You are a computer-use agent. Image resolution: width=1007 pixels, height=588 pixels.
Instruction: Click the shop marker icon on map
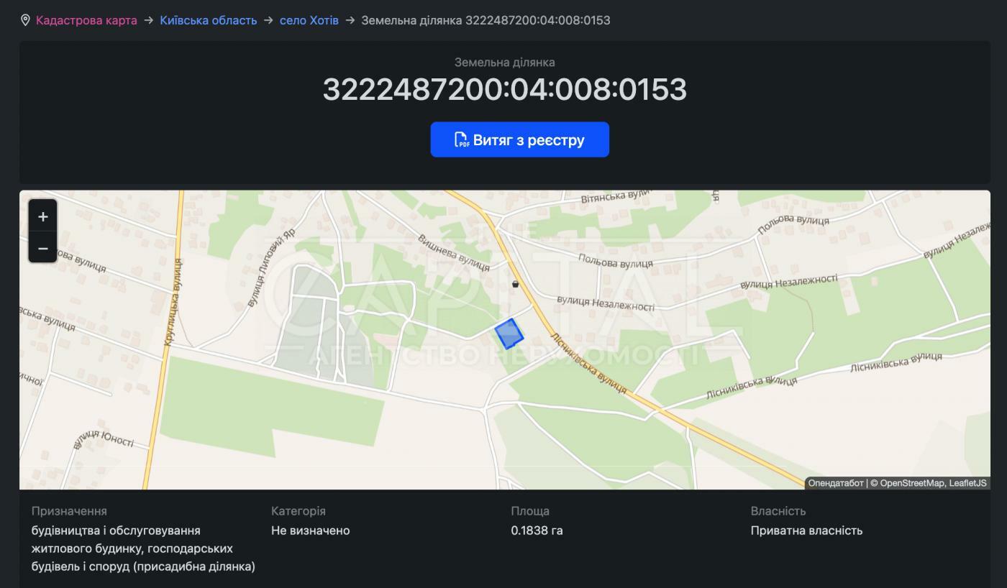[515, 284]
